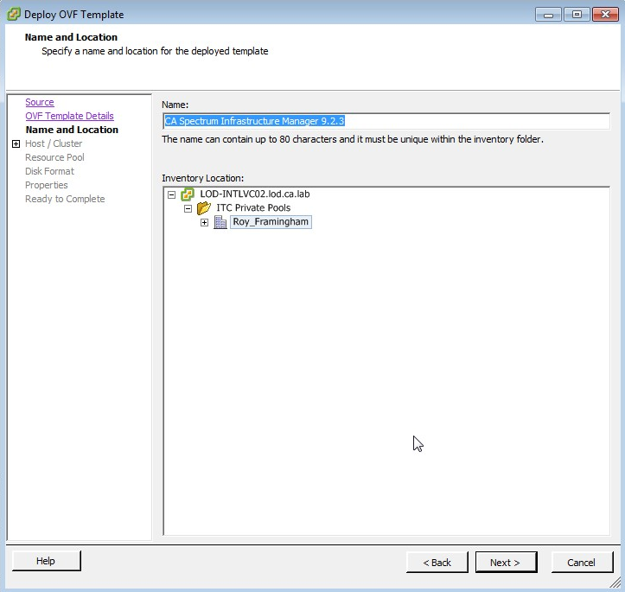Click the window resize grip corner
Image resolution: width=625 pixels, height=592 pixels.
tap(615, 582)
